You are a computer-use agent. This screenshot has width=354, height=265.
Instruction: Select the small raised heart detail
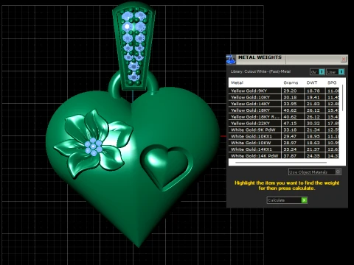click(166, 168)
